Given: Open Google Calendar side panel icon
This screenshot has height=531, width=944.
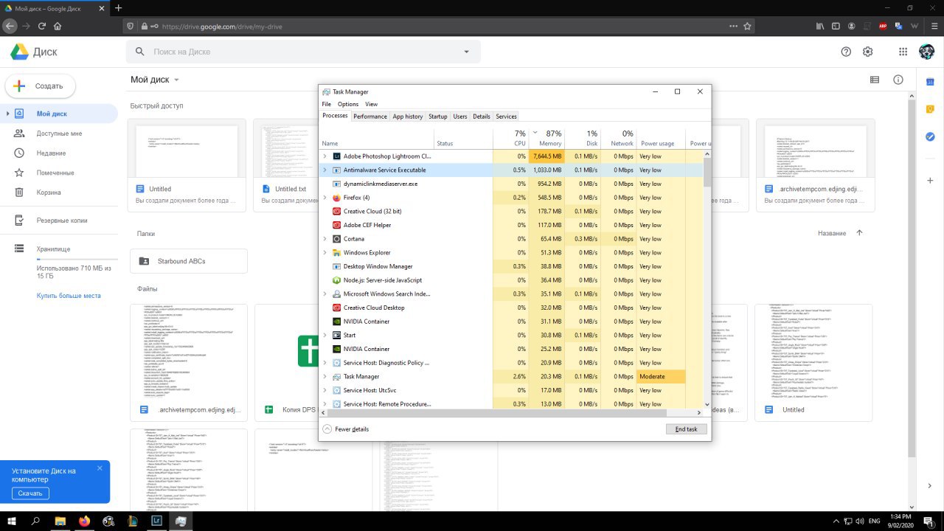Looking at the screenshot, I should [x=930, y=81].
